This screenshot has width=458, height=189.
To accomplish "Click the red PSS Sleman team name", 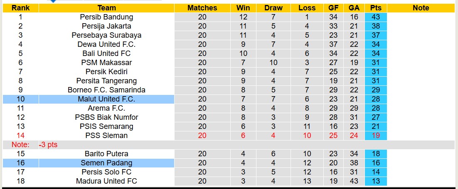I will [106, 136].
